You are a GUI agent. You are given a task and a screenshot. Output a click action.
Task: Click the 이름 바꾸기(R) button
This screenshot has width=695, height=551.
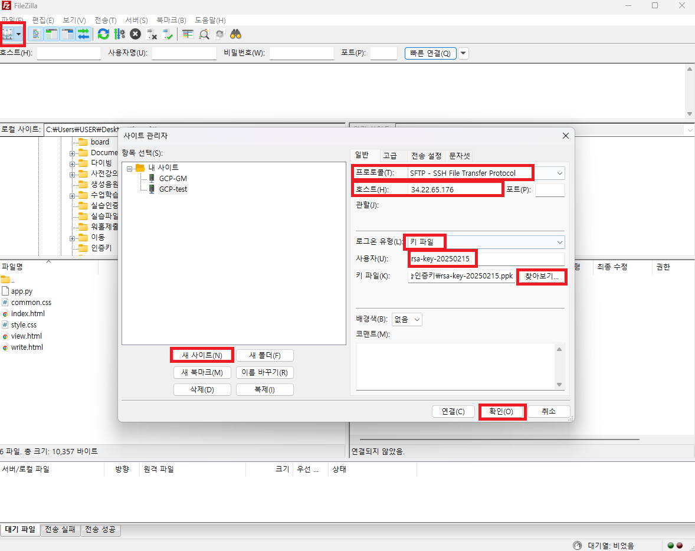265,372
